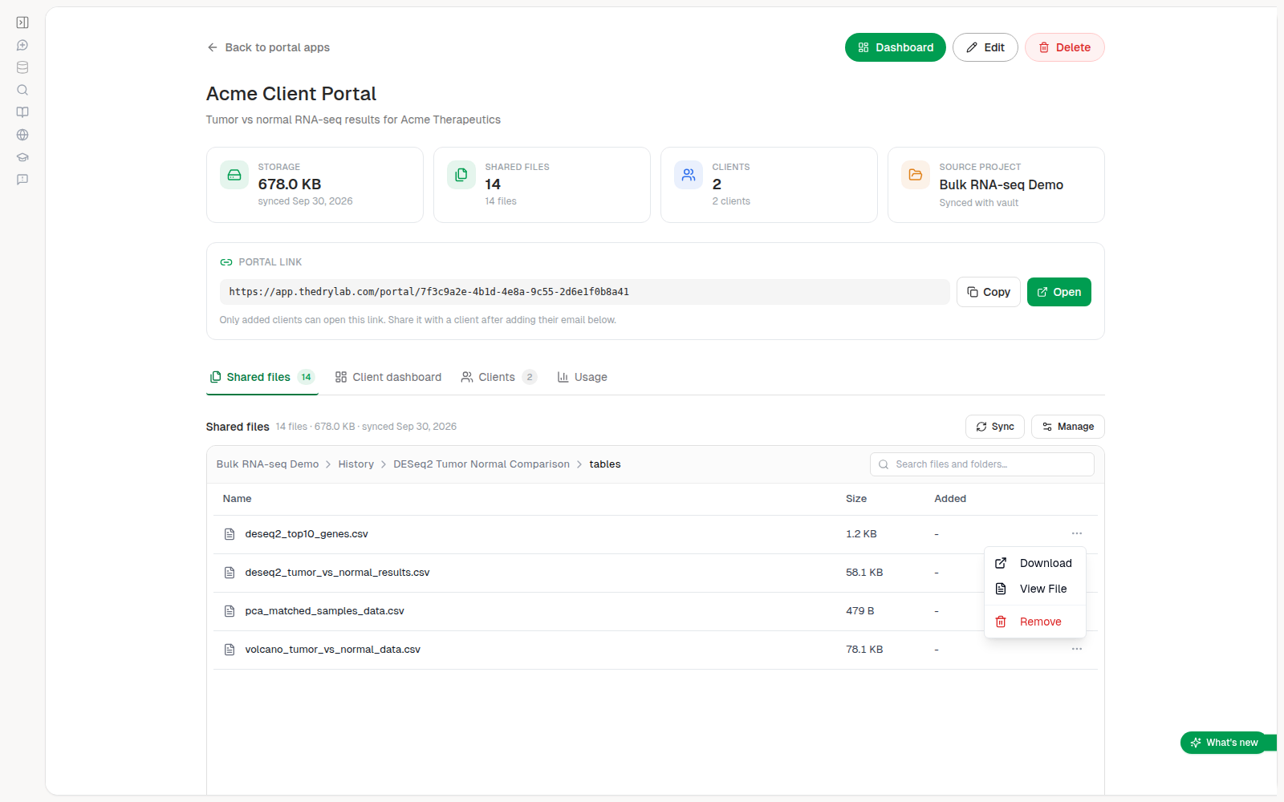Click the Edit button
This screenshot has width=1284, height=802.
(985, 47)
